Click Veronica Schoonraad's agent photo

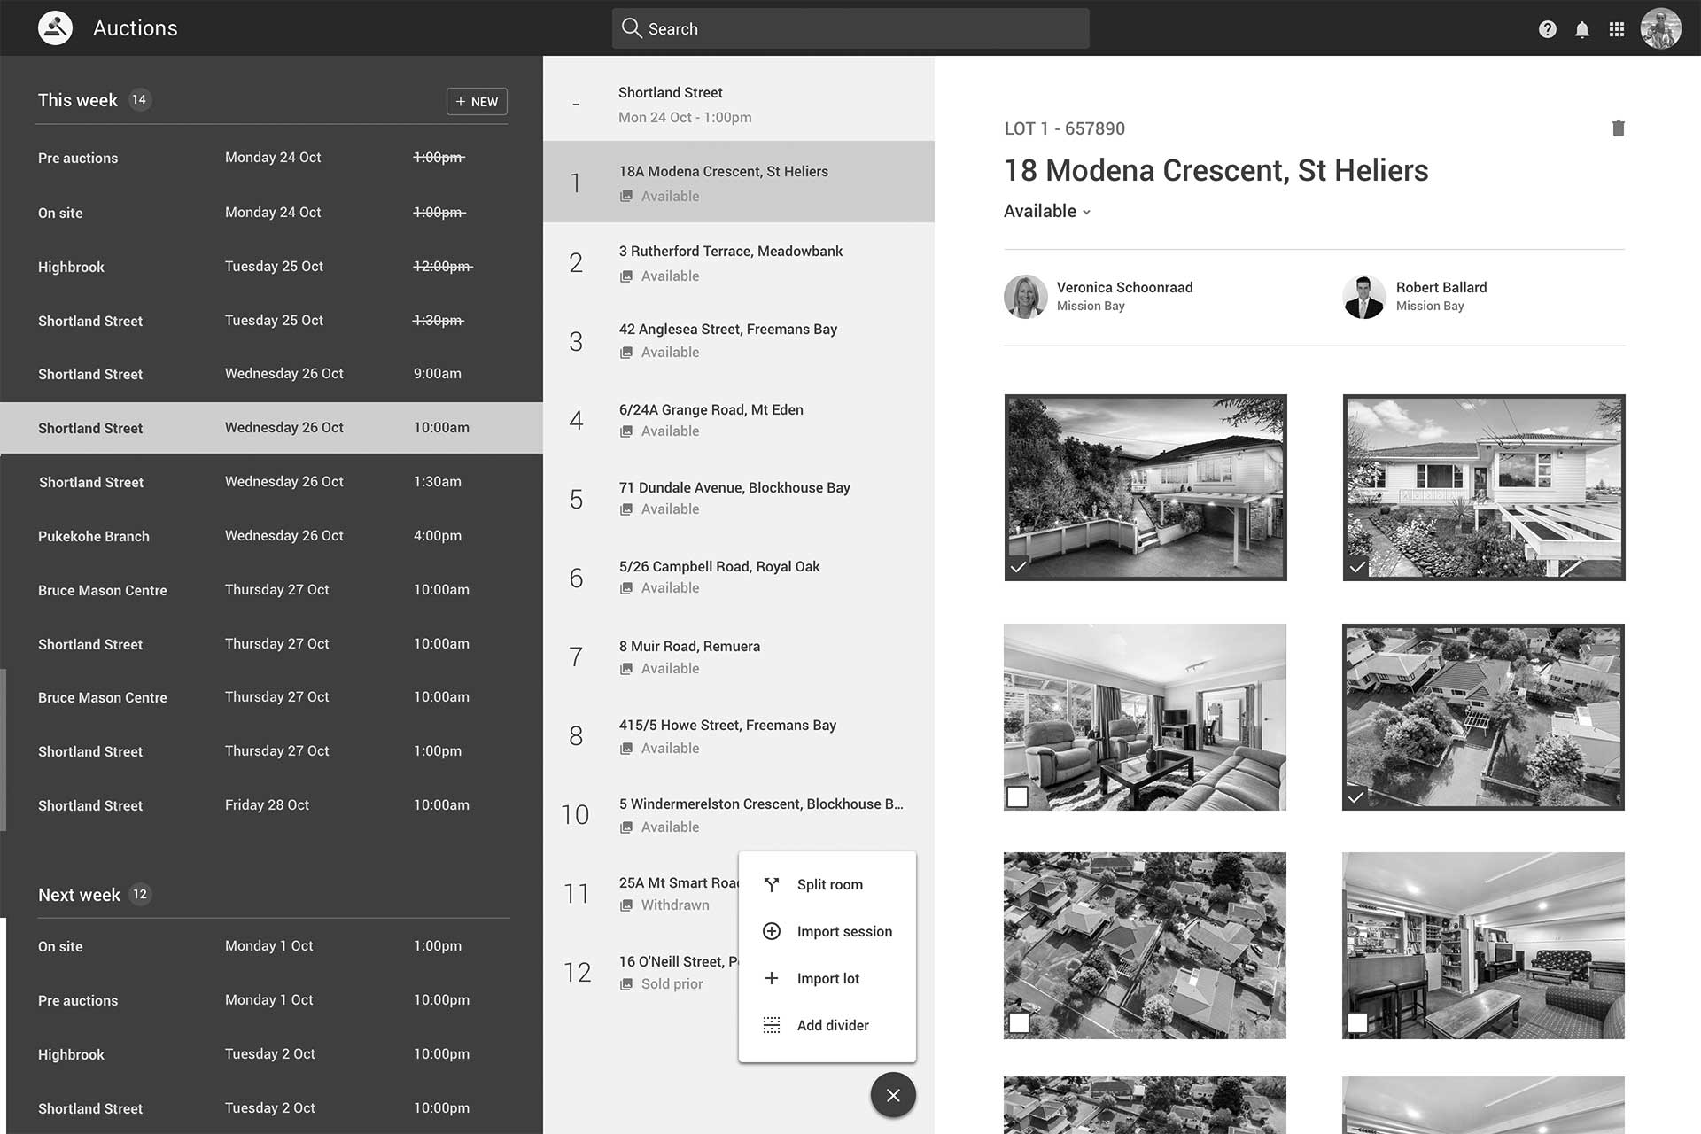tap(1026, 296)
